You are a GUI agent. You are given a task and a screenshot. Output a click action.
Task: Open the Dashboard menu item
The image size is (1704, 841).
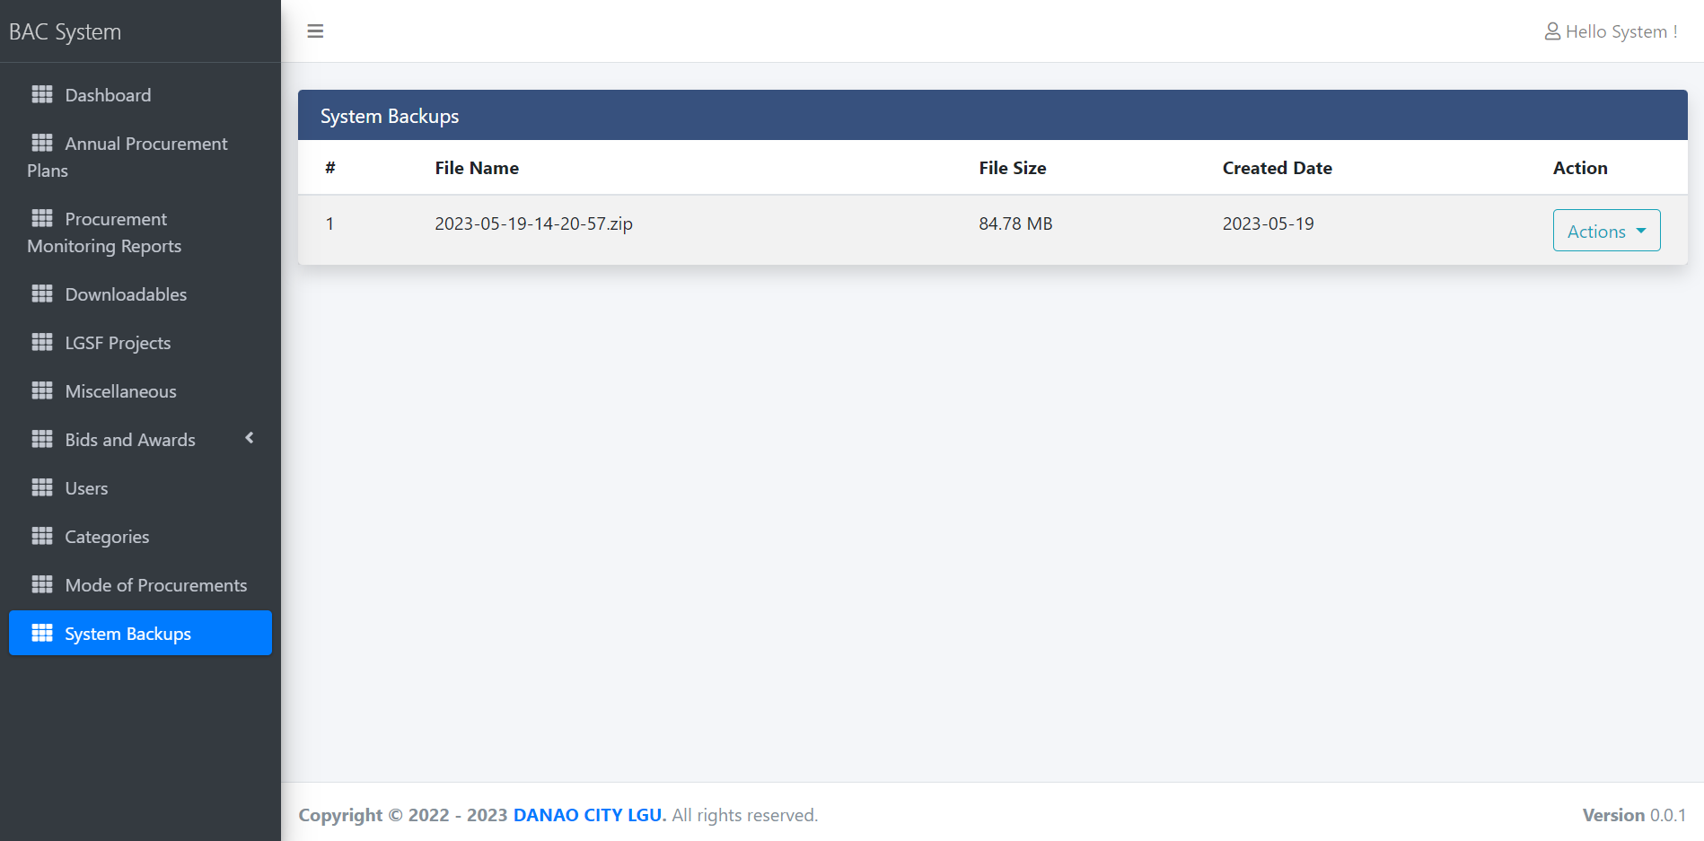(x=140, y=94)
